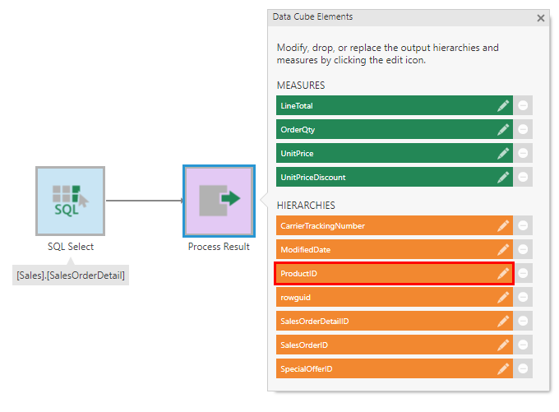Edit the OrderQty measure

pyautogui.click(x=503, y=130)
